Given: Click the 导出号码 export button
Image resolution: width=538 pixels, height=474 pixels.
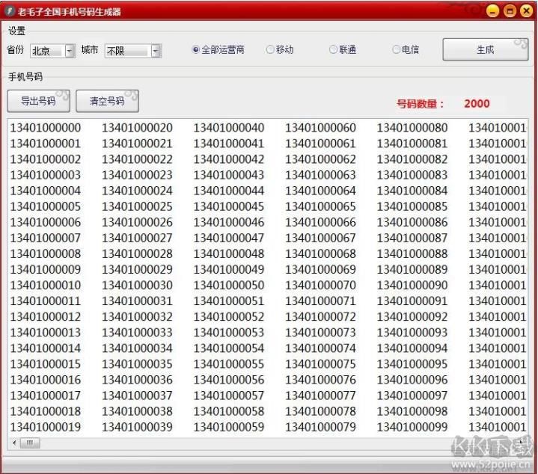Looking at the screenshot, I should [x=38, y=101].
